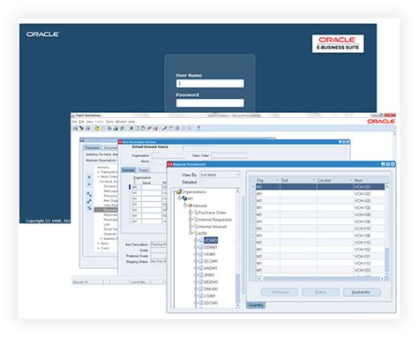Click the Zoom toolbar icon
Image resolution: width=418 pixels, height=337 pixels.
pyautogui.click(x=170, y=128)
